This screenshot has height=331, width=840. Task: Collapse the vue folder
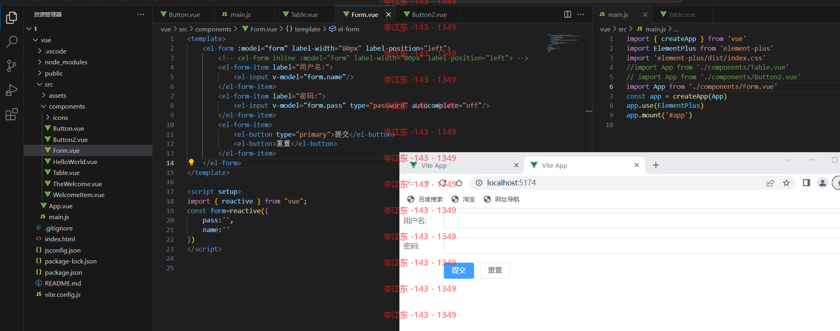(x=35, y=40)
